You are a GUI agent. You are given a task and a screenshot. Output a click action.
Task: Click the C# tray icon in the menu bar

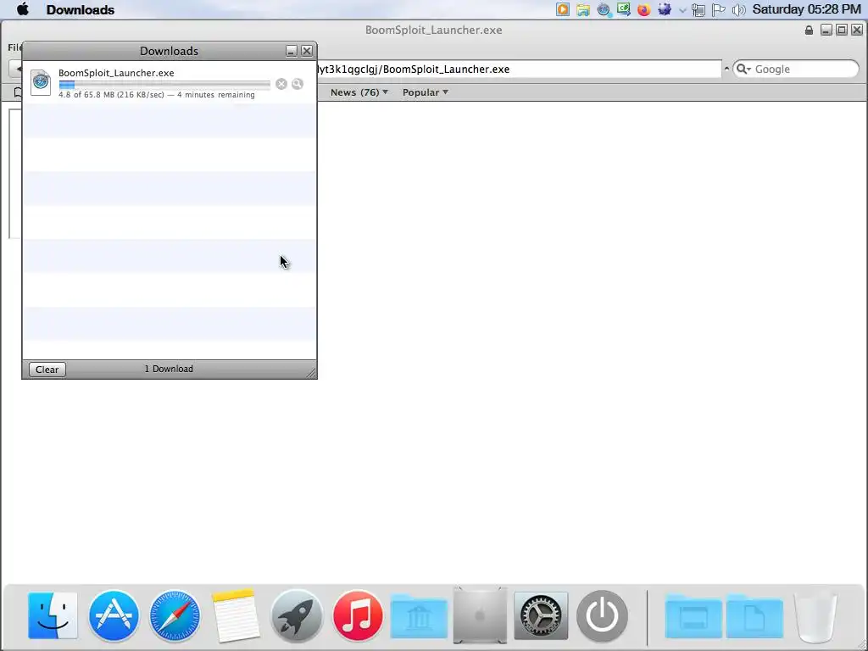(624, 9)
